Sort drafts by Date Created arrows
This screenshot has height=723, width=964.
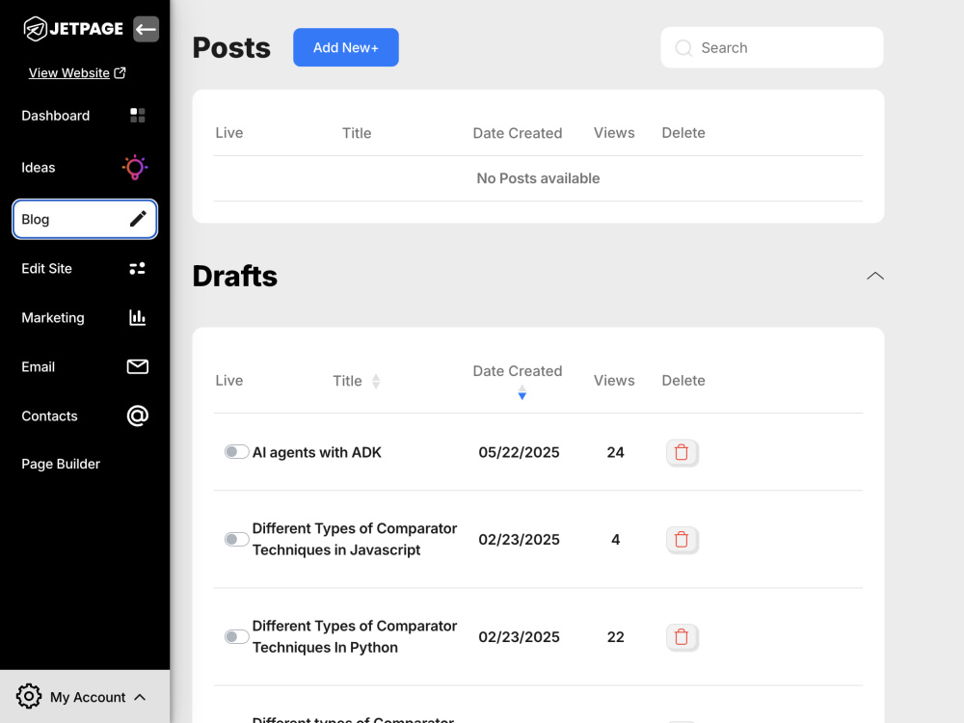coord(522,392)
